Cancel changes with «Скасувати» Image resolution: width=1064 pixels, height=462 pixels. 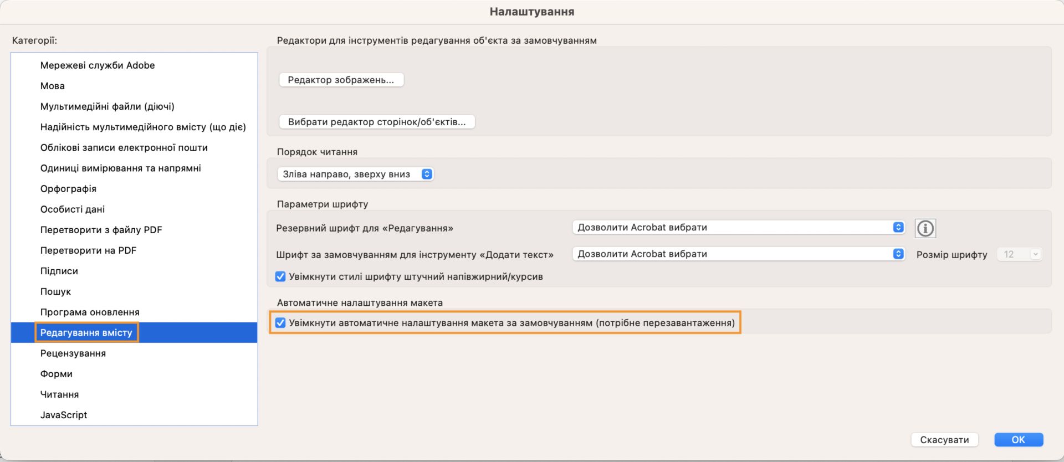[x=943, y=439]
